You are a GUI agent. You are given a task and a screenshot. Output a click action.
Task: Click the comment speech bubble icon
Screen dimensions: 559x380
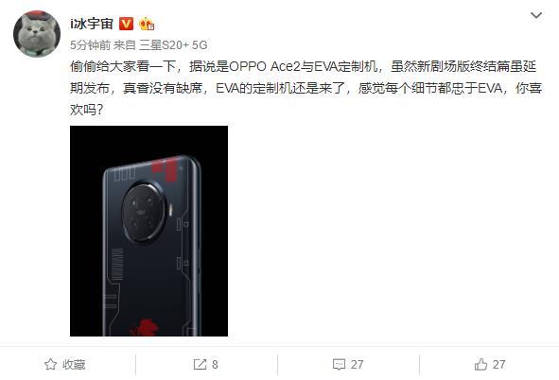point(339,364)
